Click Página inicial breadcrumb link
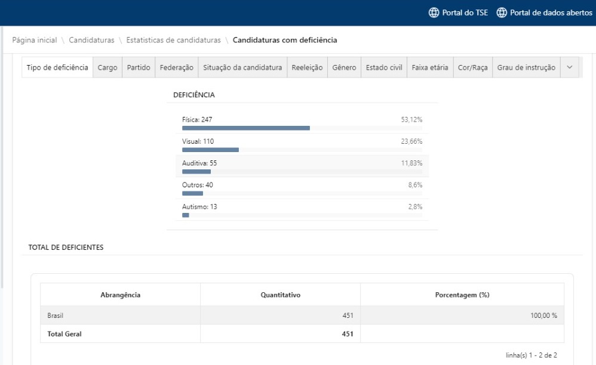 [x=35, y=40]
